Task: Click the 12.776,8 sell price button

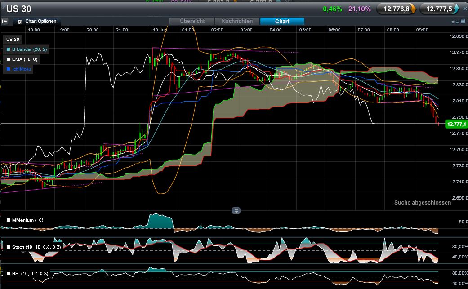Action: 396,9
